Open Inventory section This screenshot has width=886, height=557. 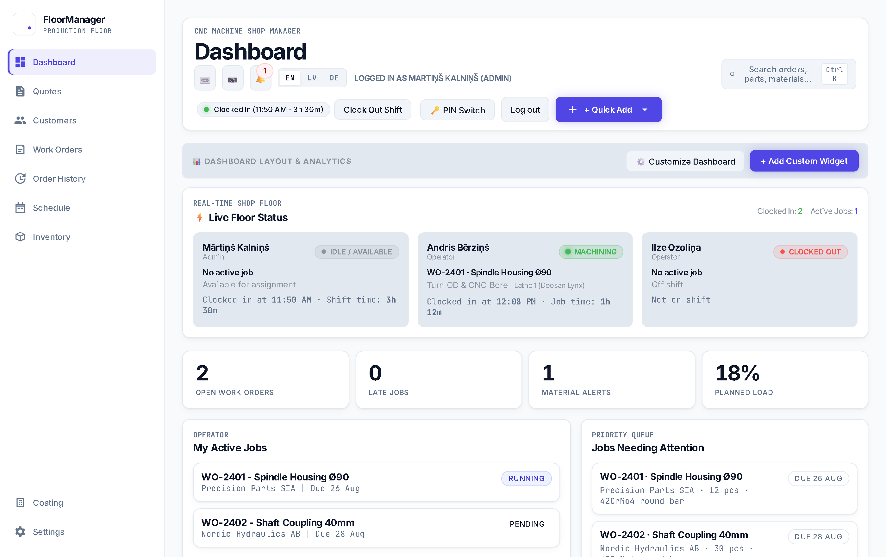pyautogui.click(x=82, y=236)
